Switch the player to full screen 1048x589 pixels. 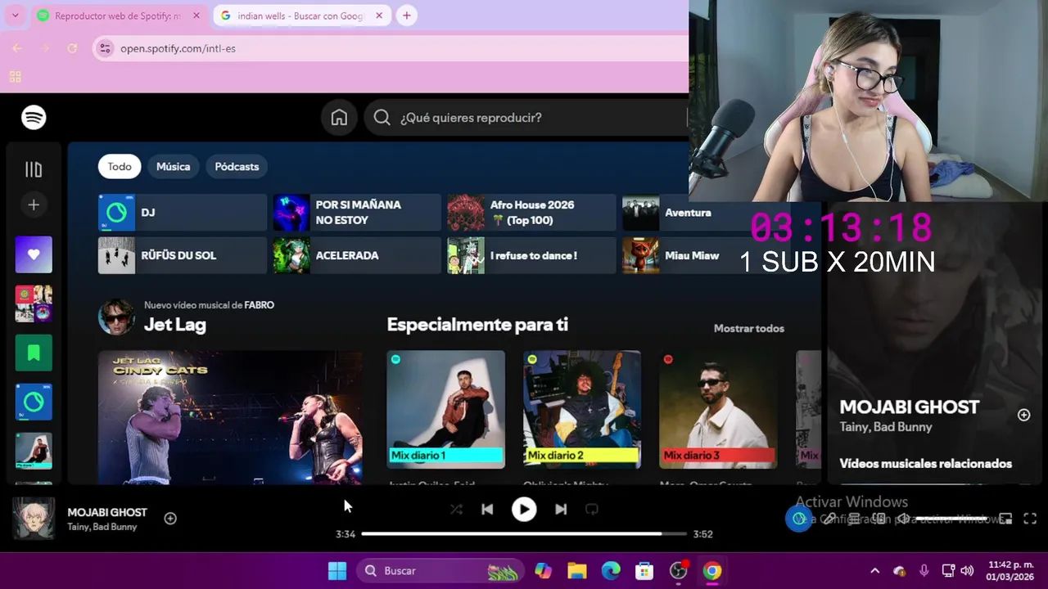[x=1030, y=519]
